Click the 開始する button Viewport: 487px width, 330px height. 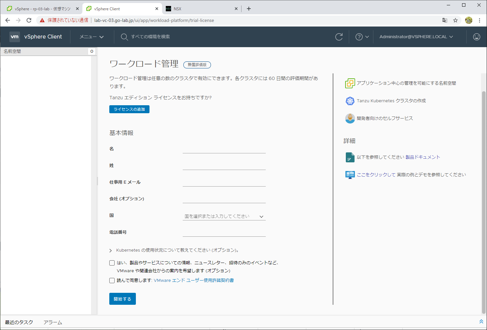tap(123, 299)
